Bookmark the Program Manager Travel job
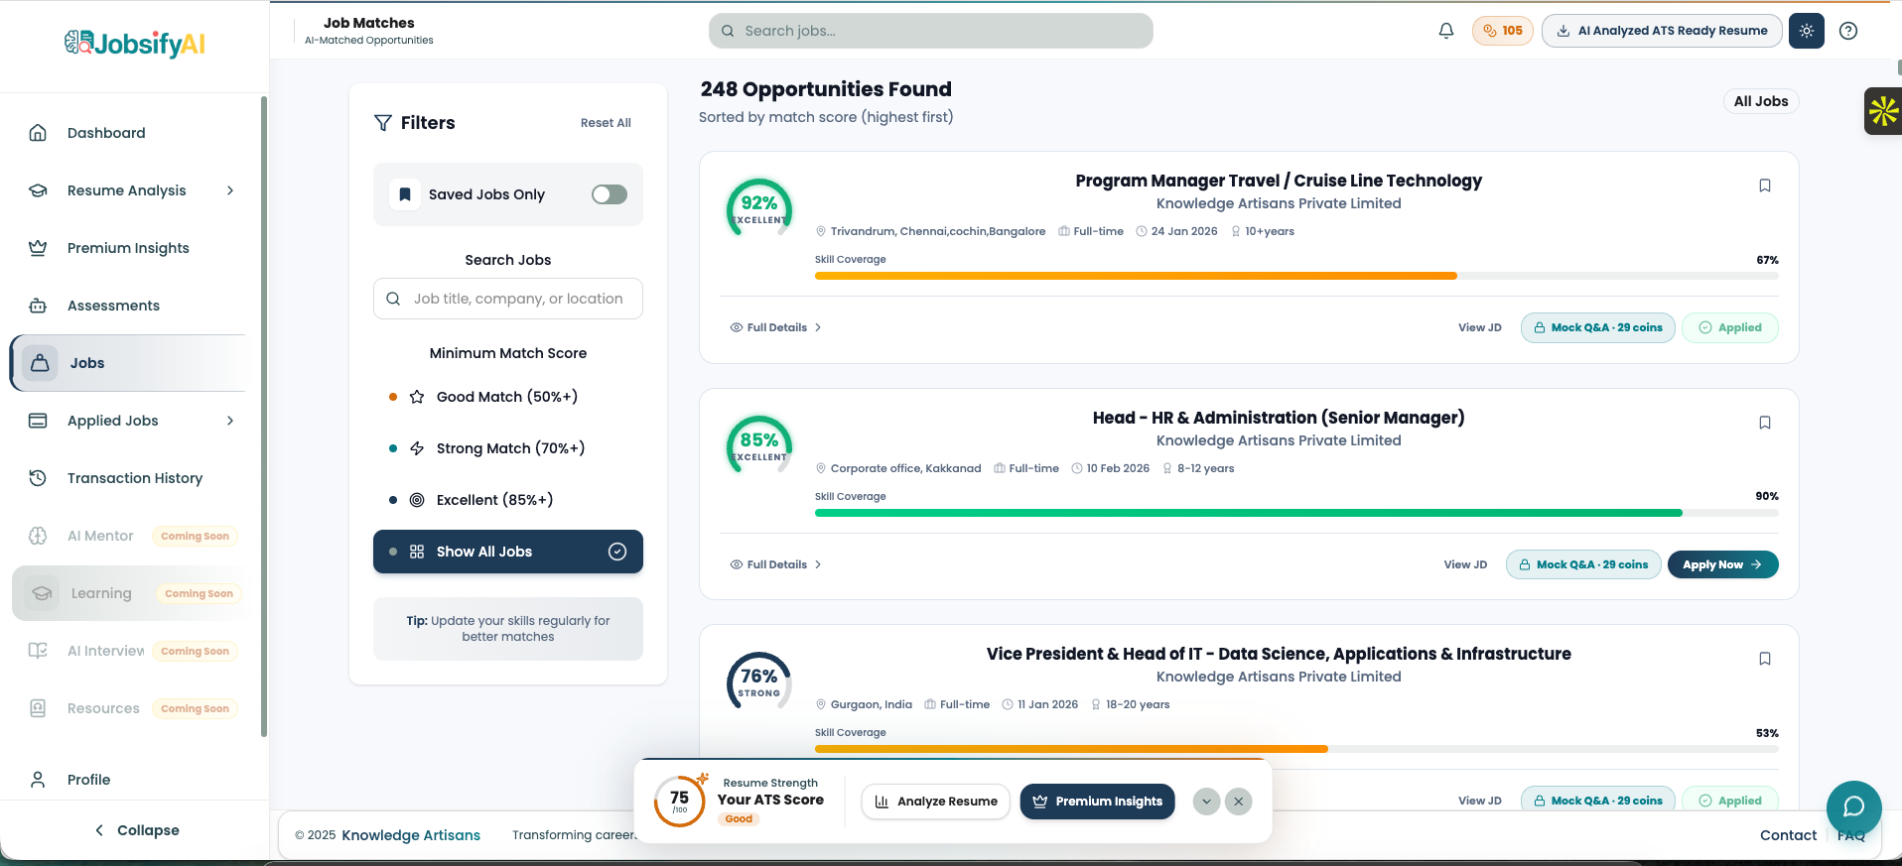This screenshot has width=1902, height=866. (1765, 186)
